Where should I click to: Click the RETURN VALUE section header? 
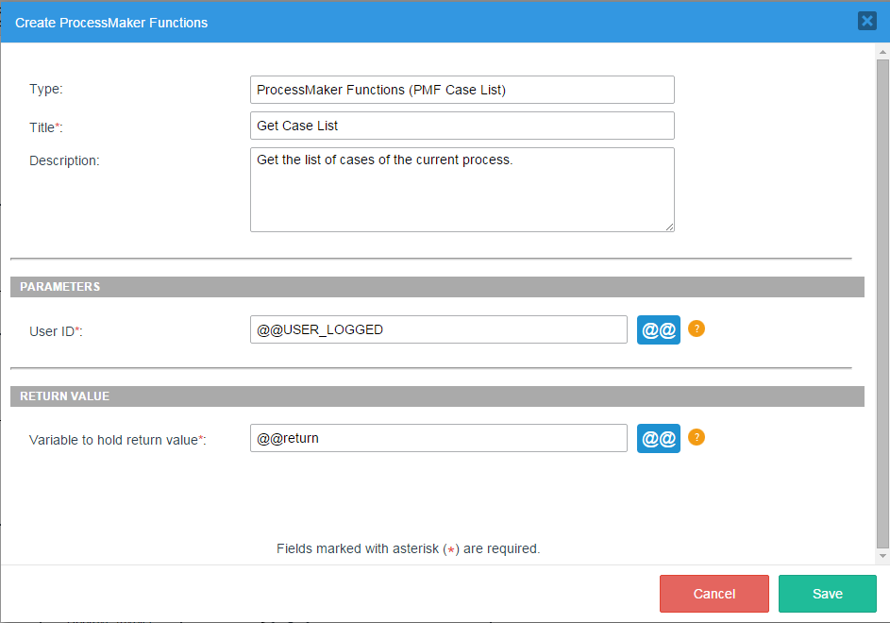click(437, 396)
